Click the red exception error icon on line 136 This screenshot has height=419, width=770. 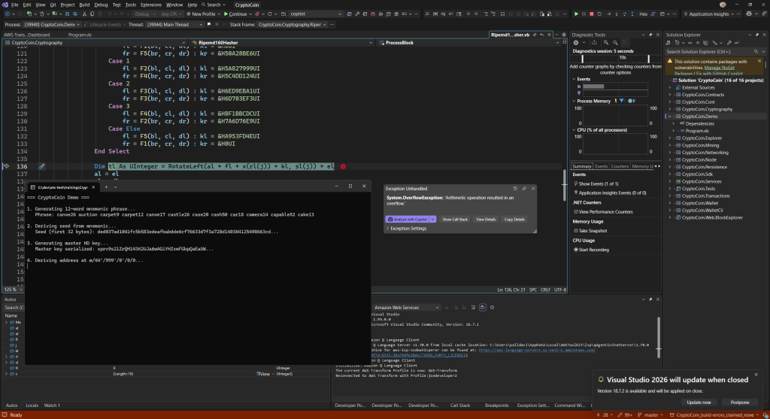coord(343,166)
